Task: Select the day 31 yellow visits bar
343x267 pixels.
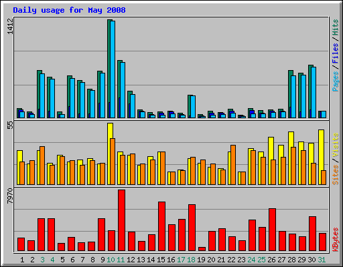Action: tap(320, 157)
